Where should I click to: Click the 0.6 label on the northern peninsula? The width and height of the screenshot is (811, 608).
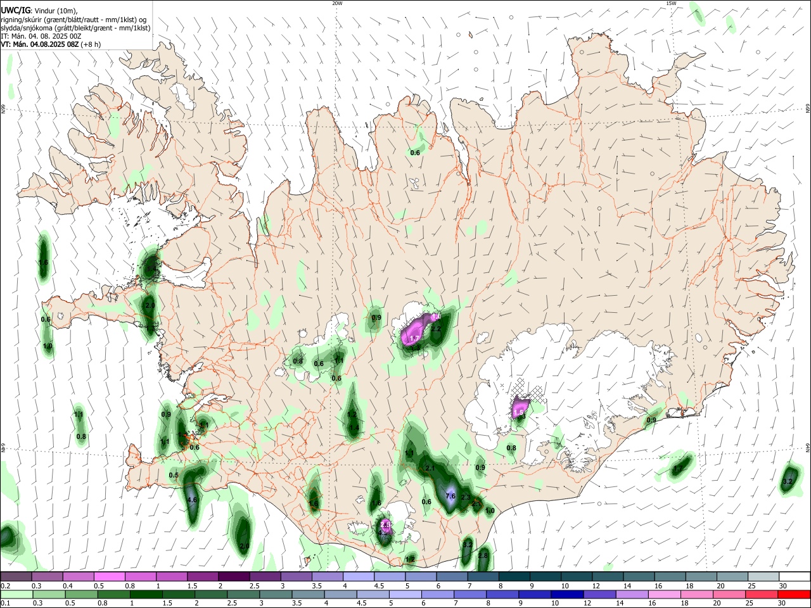[x=415, y=153]
